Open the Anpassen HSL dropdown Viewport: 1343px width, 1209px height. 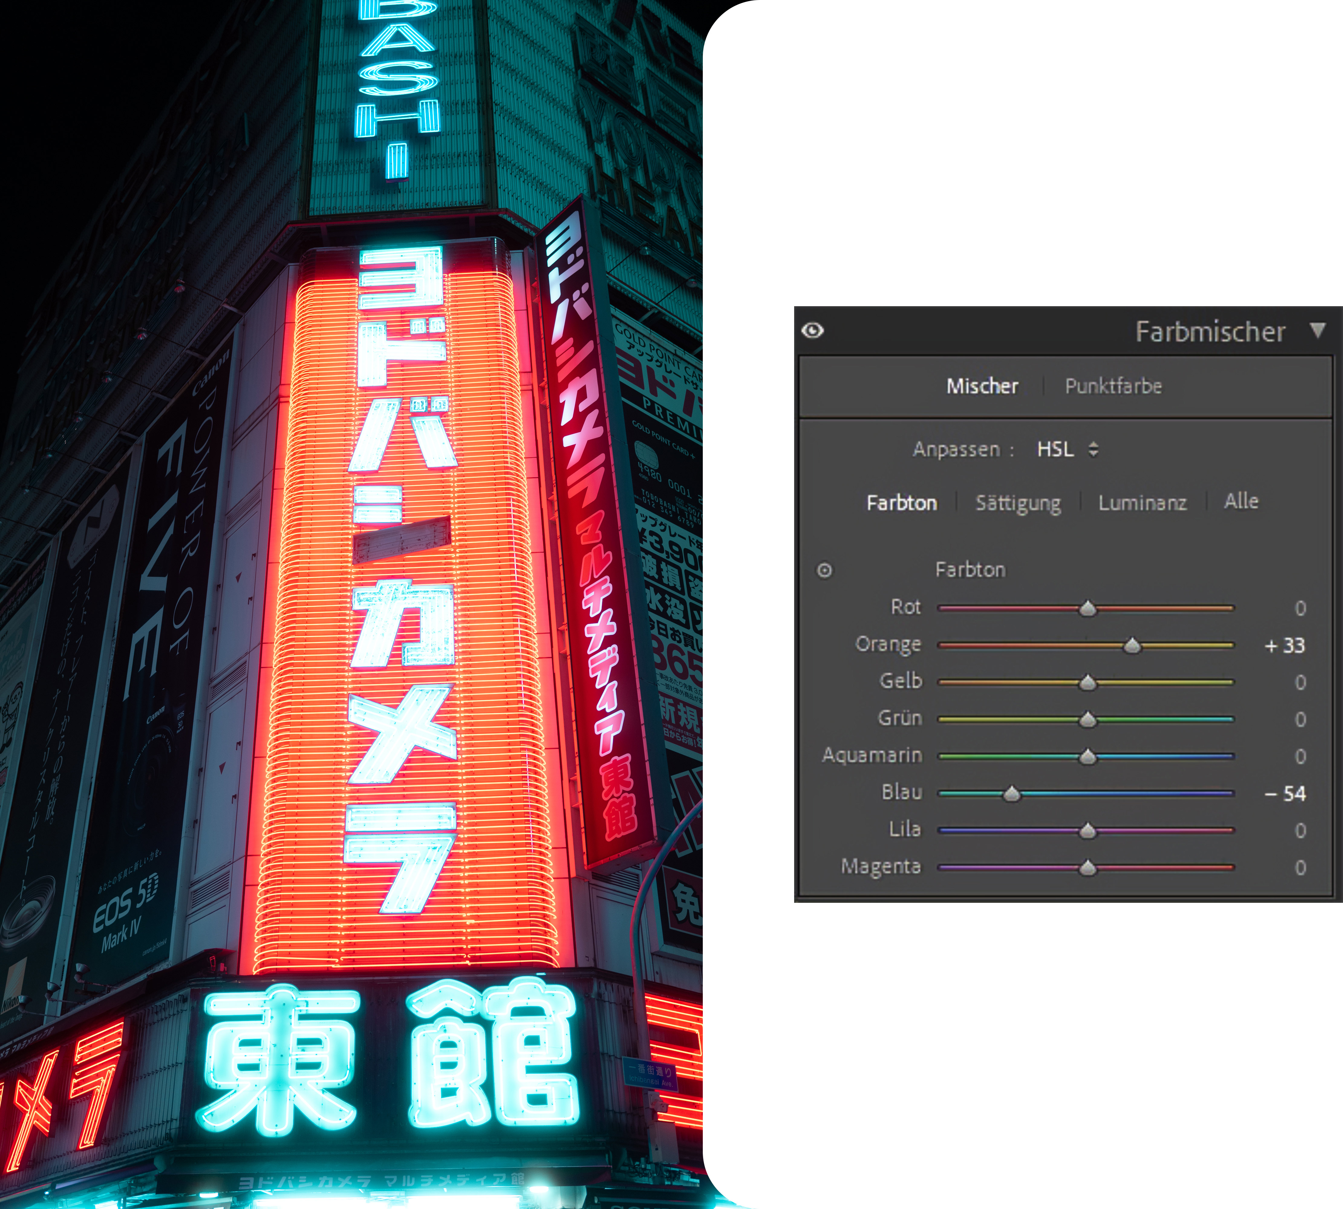click(x=1067, y=450)
